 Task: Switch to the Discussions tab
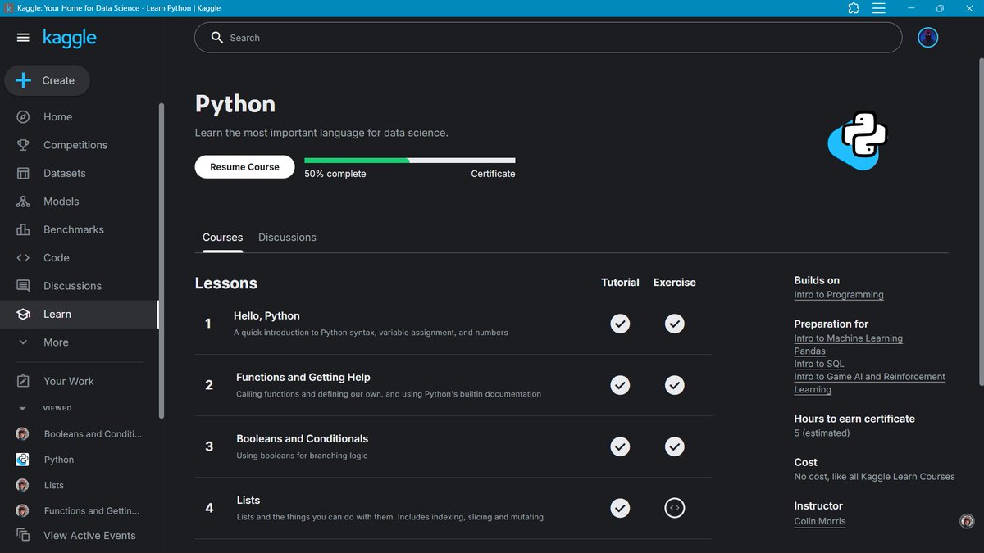coord(287,238)
